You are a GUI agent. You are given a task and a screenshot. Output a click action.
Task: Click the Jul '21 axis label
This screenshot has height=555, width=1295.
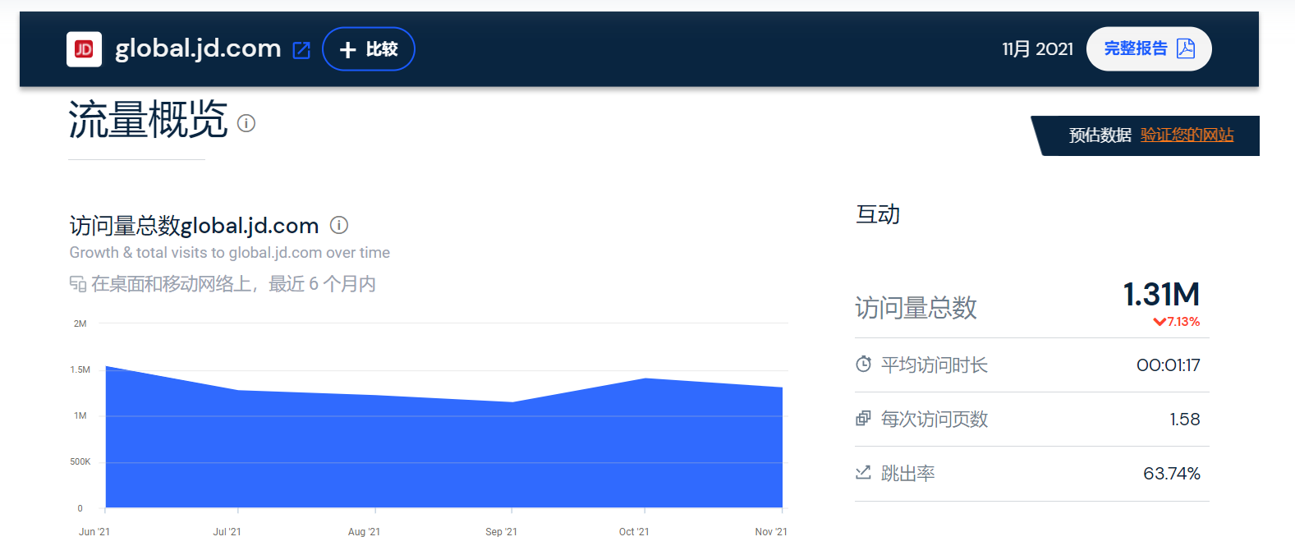[x=227, y=532]
